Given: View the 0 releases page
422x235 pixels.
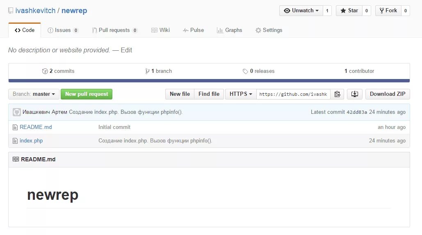Looking at the screenshot, I should 258,71.
